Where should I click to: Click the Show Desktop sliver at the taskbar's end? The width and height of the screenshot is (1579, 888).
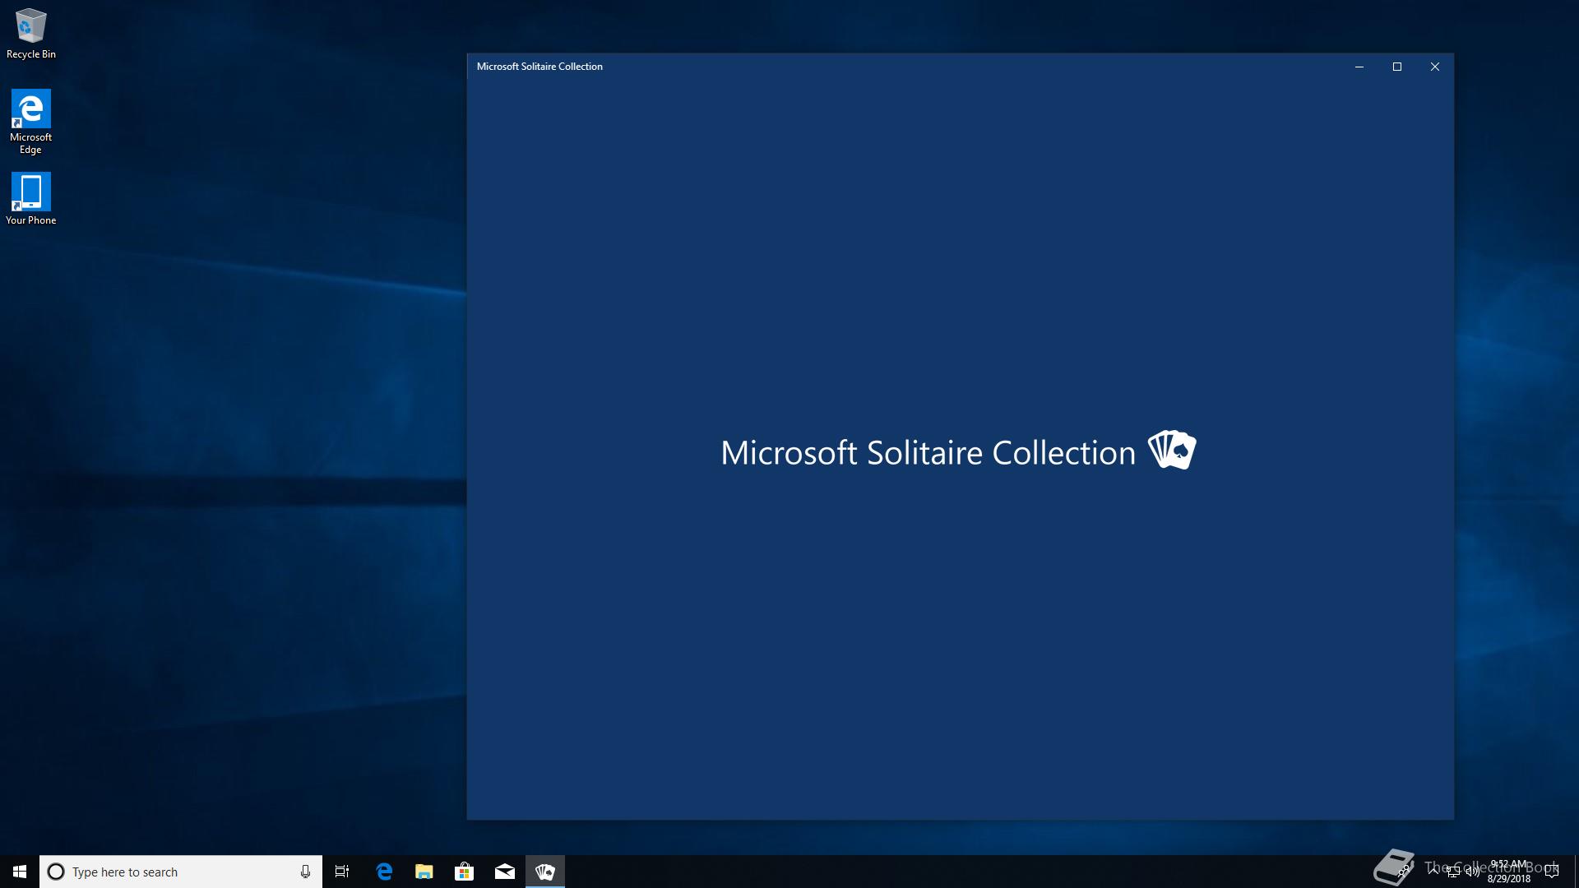tap(1576, 872)
